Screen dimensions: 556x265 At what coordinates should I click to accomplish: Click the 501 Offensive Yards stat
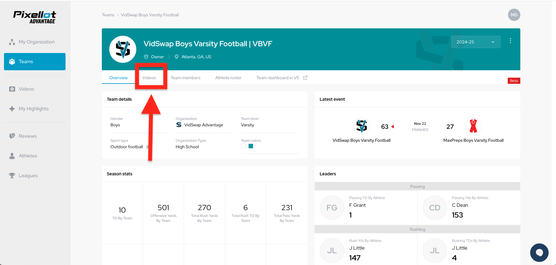pyautogui.click(x=163, y=213)
